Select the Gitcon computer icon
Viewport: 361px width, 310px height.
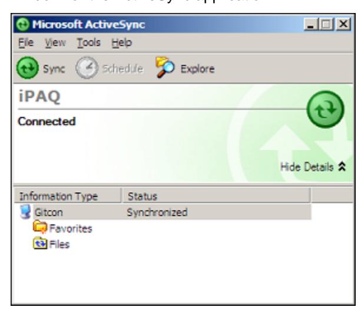(x=25, y=212)
